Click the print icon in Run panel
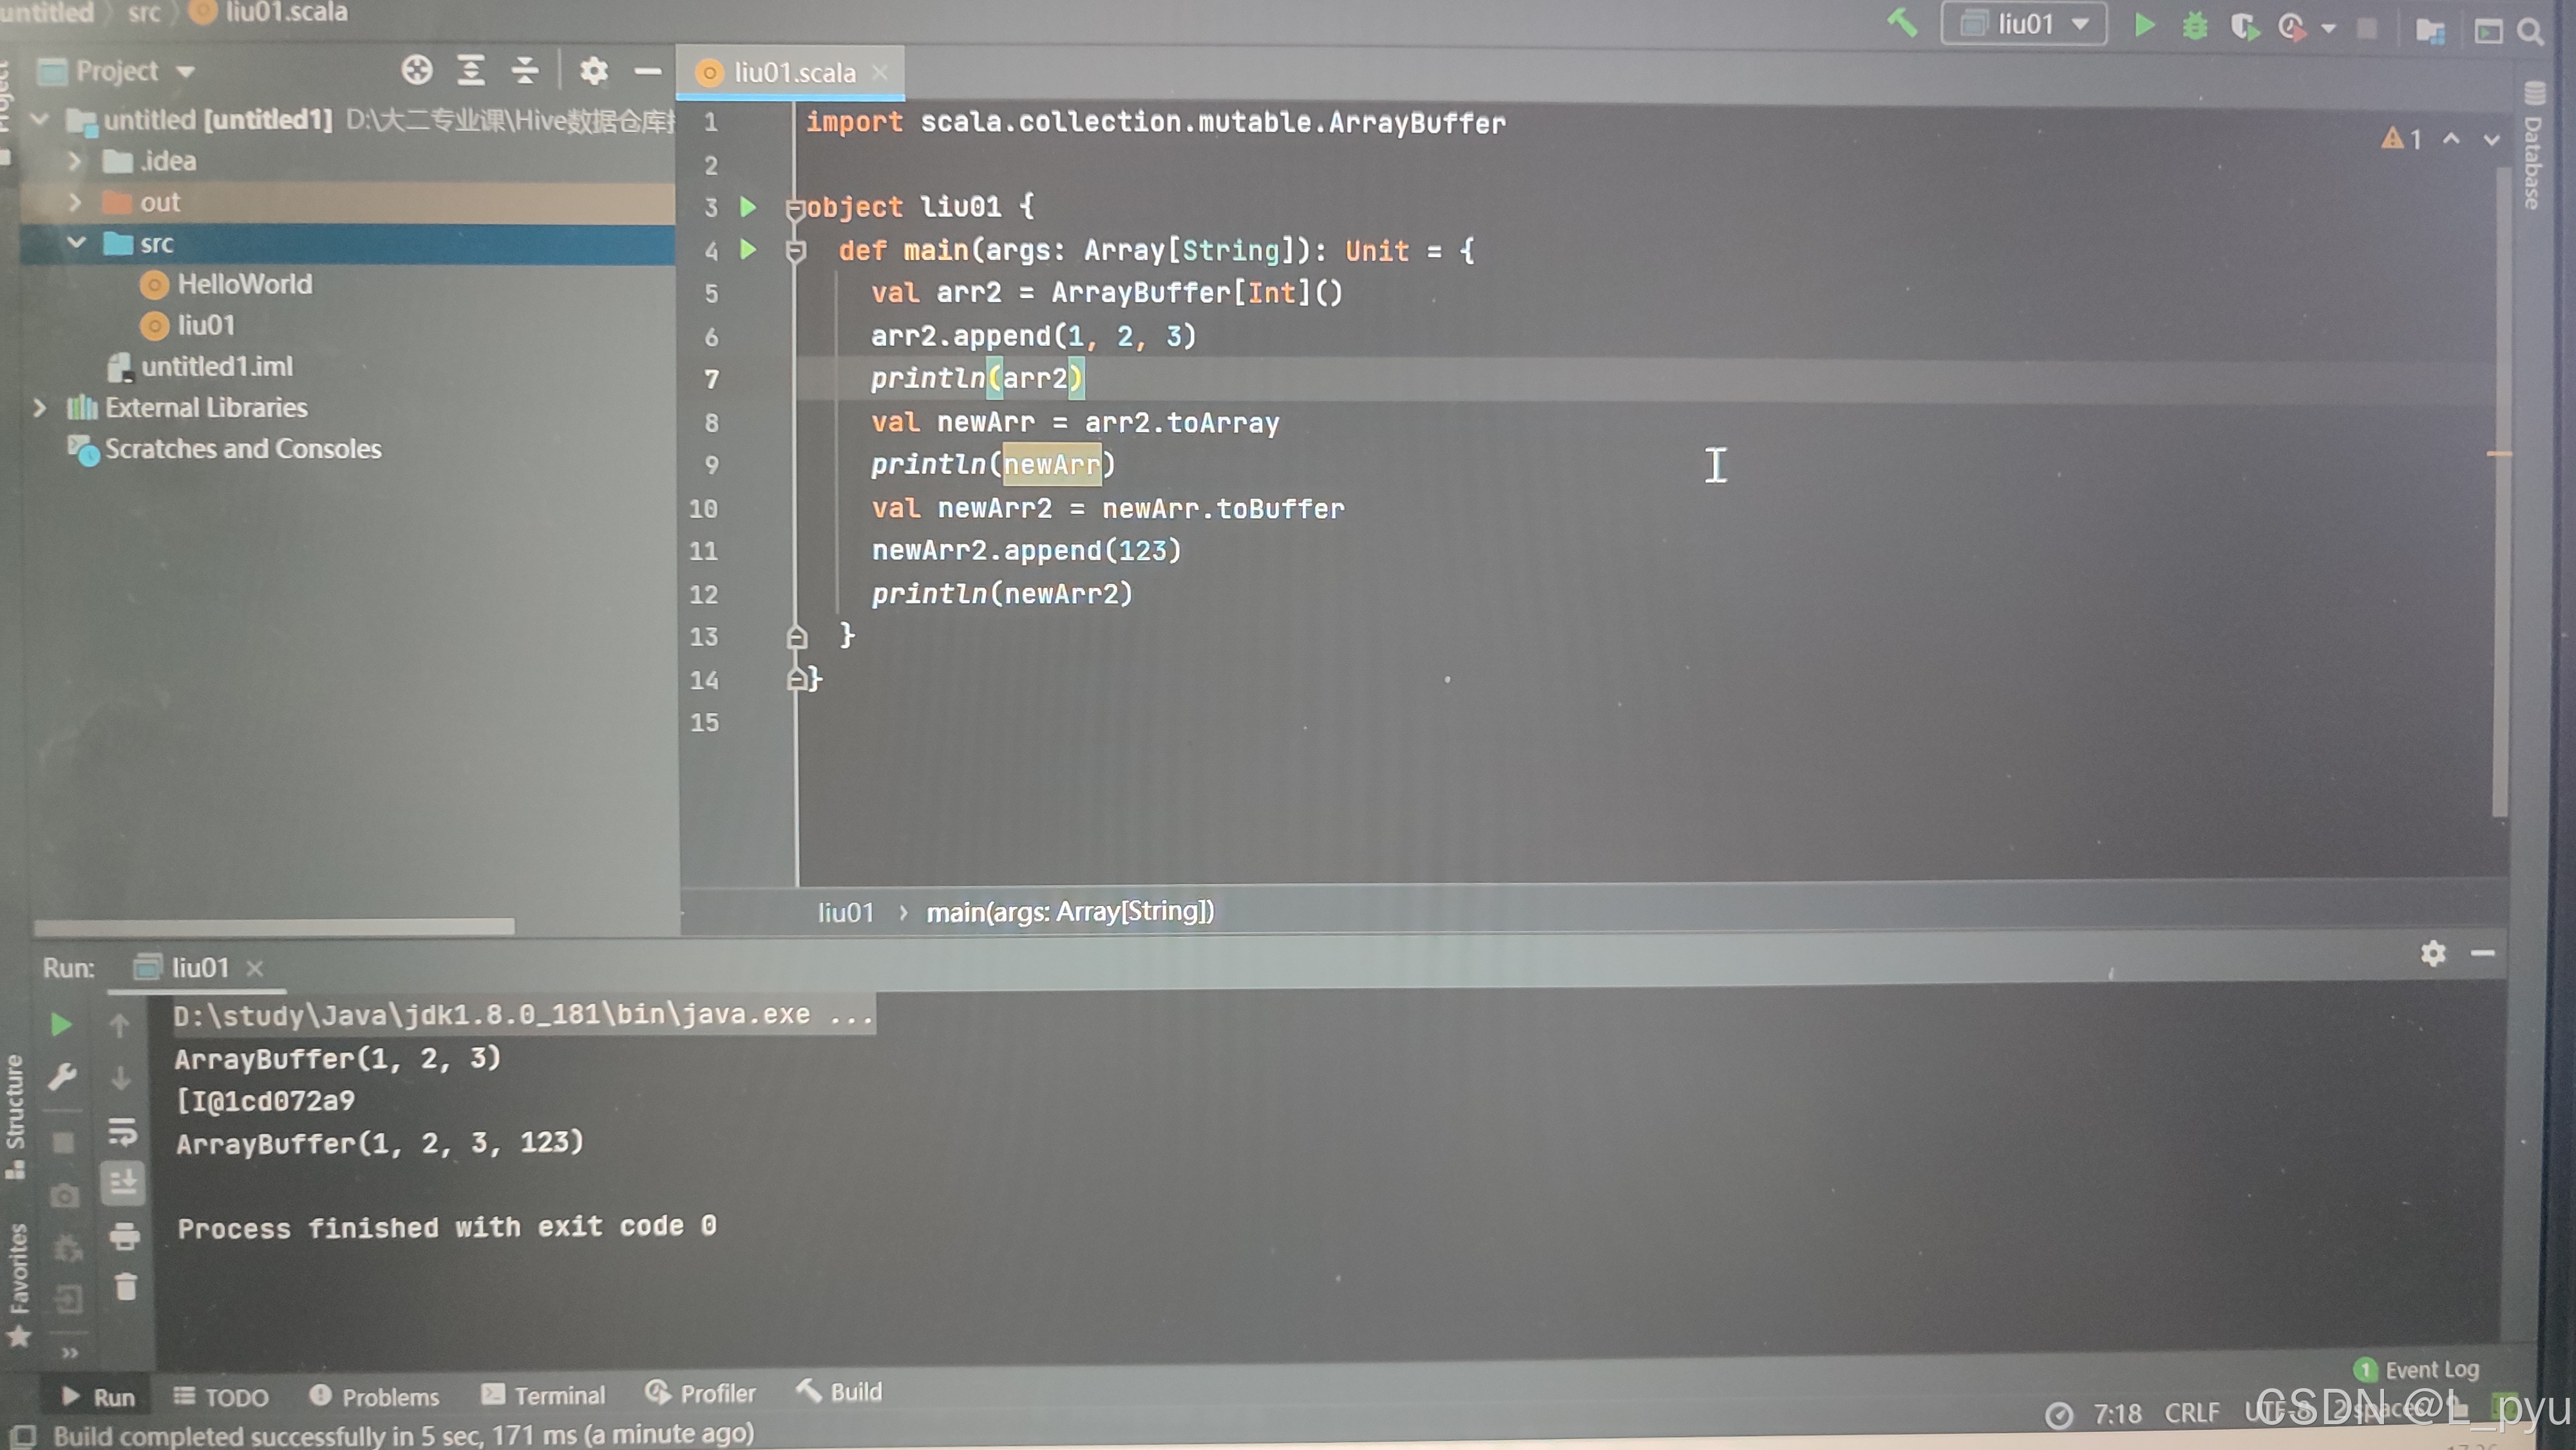The width and height of the screenshot is (2576, 1450). [125, 1235]
